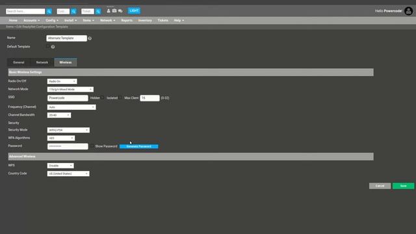
Task: Open the Radio On/Off dropdown
Action: click(62, 81)
